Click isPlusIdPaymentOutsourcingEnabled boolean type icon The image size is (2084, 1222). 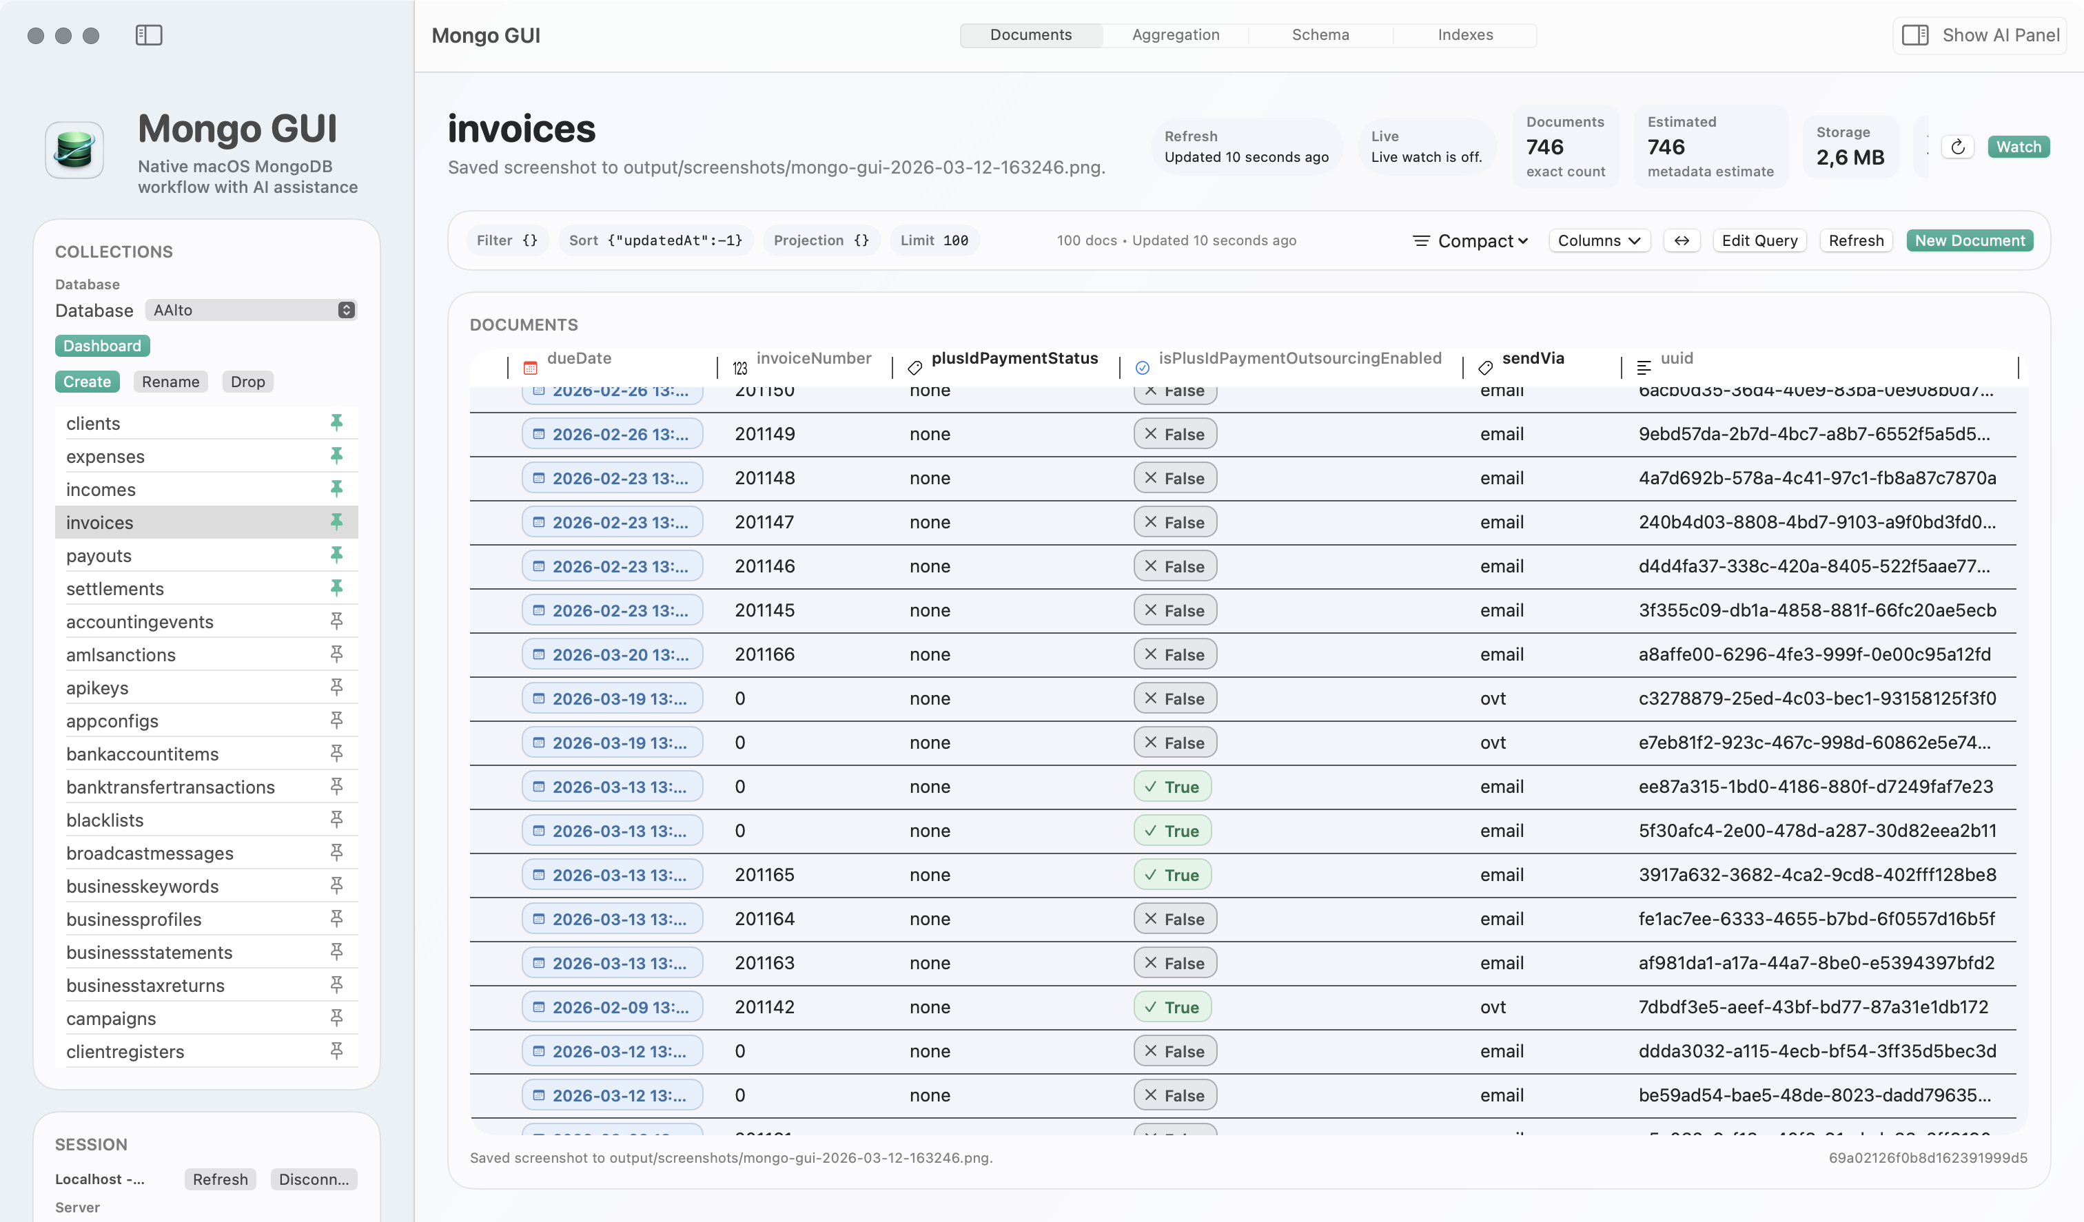(1142, 368)
